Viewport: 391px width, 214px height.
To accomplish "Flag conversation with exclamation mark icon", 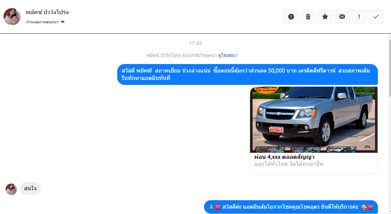I will 359,17.
